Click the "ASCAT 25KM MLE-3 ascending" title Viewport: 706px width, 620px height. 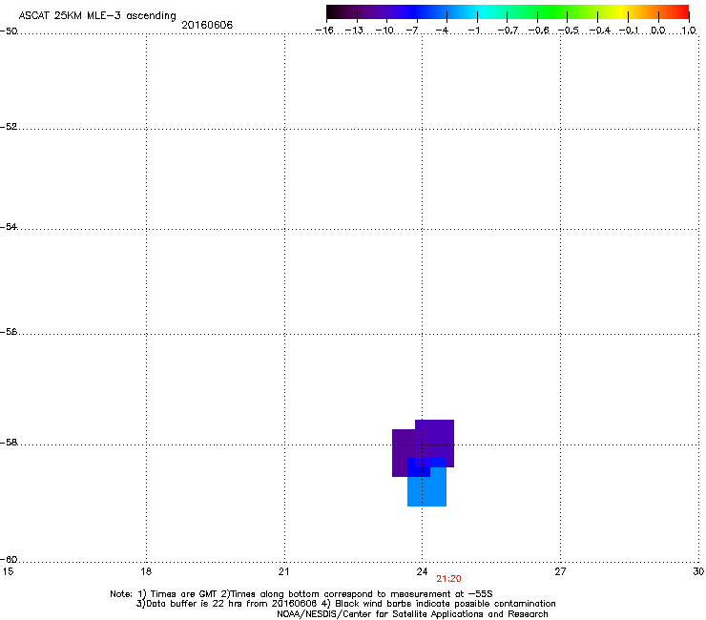(x=97, y=15)
